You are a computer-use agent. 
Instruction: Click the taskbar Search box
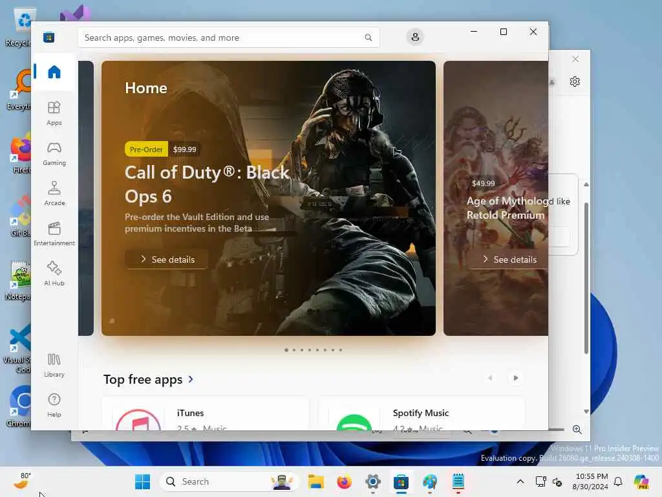coord(230,481)
